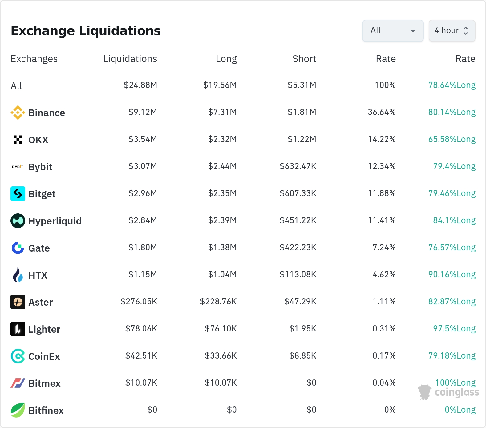Sort by the Long column header
The height and width of the screenshot is (428, 486).
coord(226,59)
